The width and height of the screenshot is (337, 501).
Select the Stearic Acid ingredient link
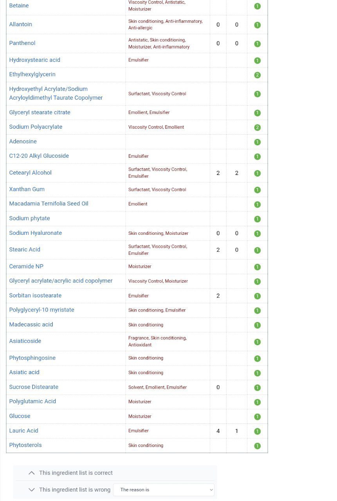click(25, 249)
